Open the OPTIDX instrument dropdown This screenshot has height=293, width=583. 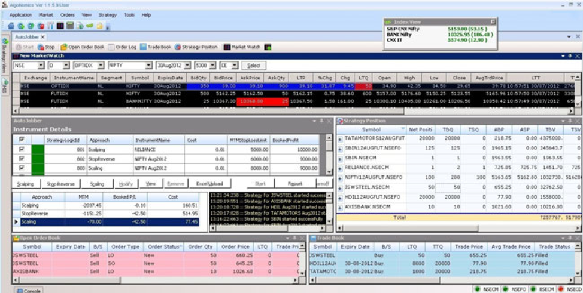101,66
